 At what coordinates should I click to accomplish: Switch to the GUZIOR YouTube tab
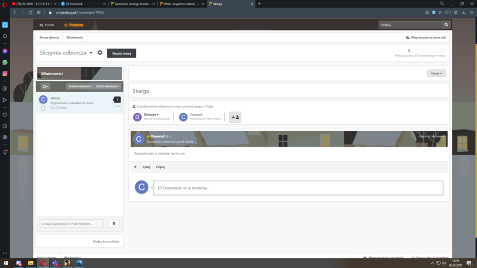pos(34,4)
